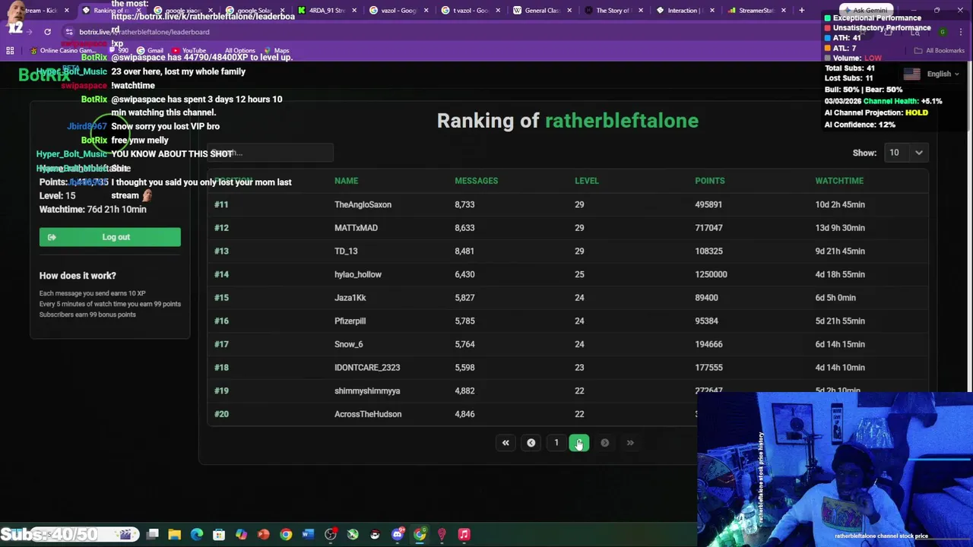Switch to the Interaction browser tab
Viewport: 973px width, 547px height.
pyautogui.click(x=684, y=11)
